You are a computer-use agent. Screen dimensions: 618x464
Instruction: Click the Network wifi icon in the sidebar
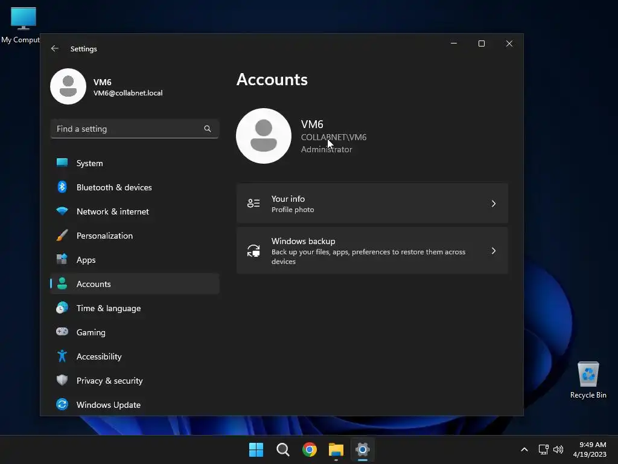62,211
